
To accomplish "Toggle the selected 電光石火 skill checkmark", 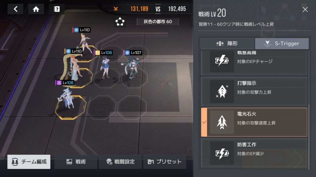I will pos(204,122).
